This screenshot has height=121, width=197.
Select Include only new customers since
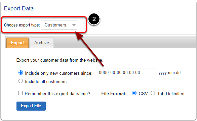pyautogui.click(x=21, y=73)
